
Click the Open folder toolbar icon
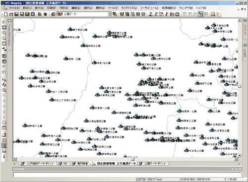pyautogui.click(x=11, y=14)
